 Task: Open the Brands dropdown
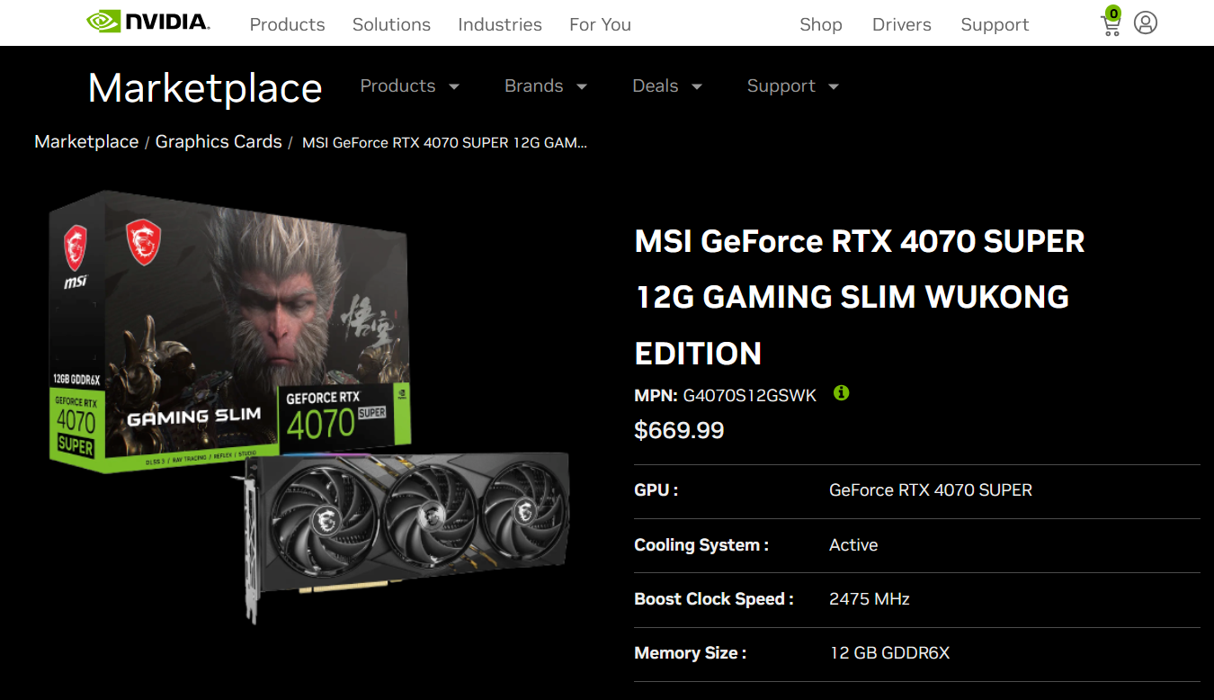[x=546, y=85]
